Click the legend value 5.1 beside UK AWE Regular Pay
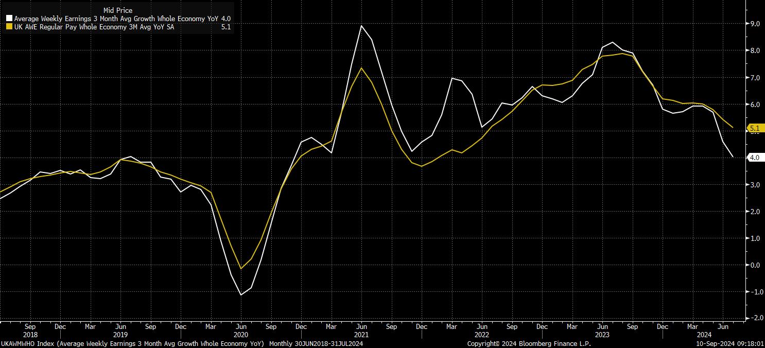 click(x=225, y=27)
